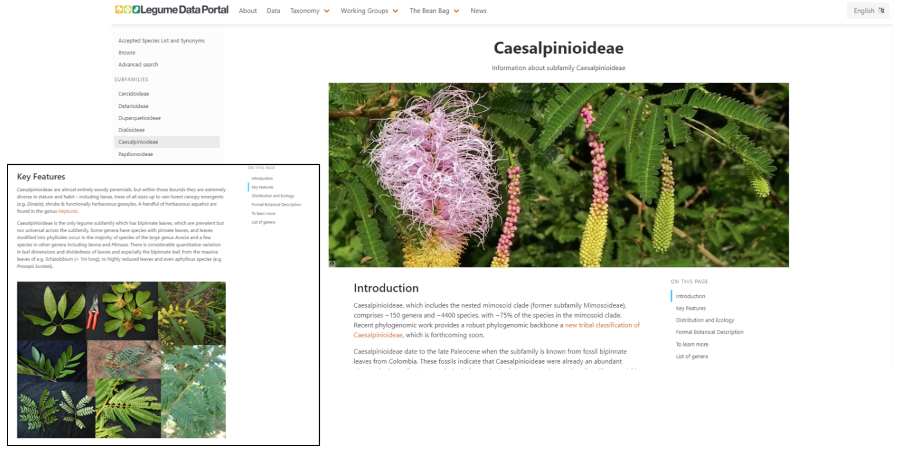Select Advanced search in sidebar
The height and width of the screenshot is (453, 901).
[x=138, y=65]
